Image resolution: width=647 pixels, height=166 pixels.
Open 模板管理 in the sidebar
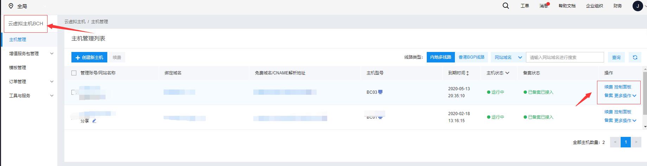click(18, 68)
